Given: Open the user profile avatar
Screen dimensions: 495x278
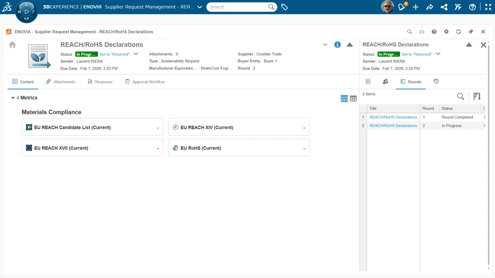Looking at the screenshot, I should pos(387,7).
